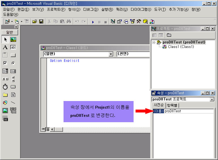The width and height of the screenshot is (218, 160).
Task: Open the (일반) object dropdown in code window
Action: [x=111, y=54]
